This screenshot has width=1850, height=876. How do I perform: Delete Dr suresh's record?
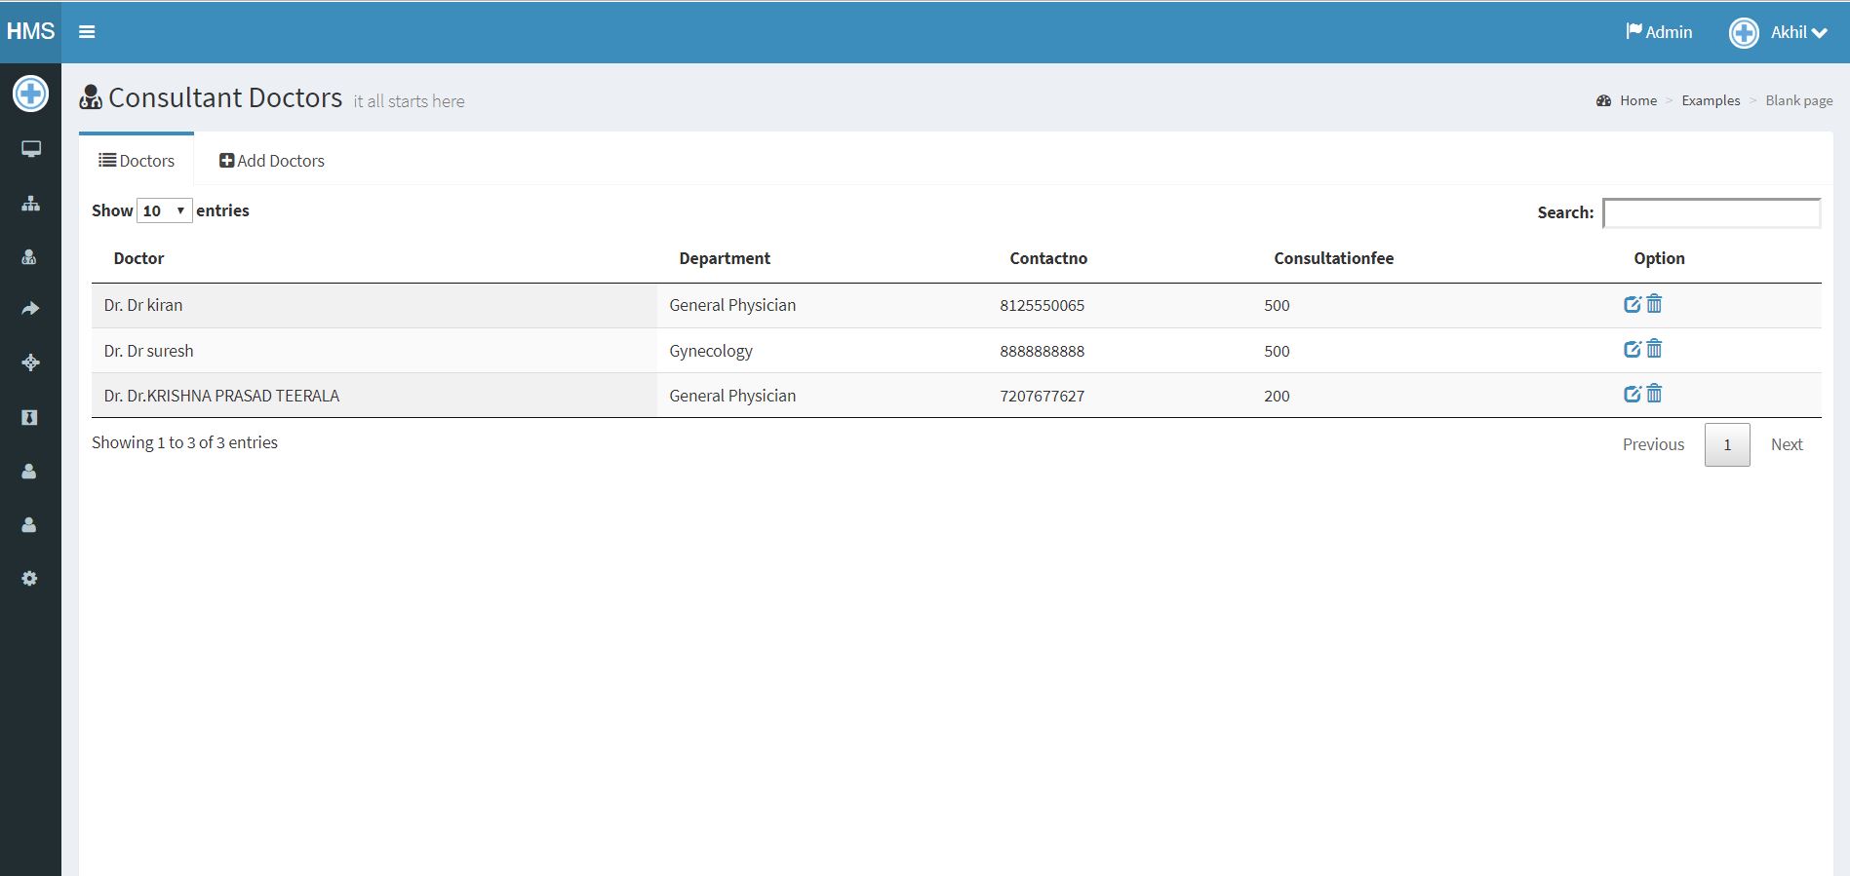click(1654, 349)
